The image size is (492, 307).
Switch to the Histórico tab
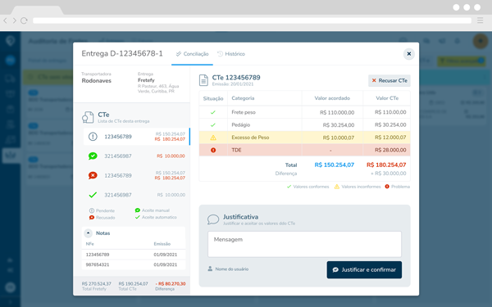click(231, 54)
